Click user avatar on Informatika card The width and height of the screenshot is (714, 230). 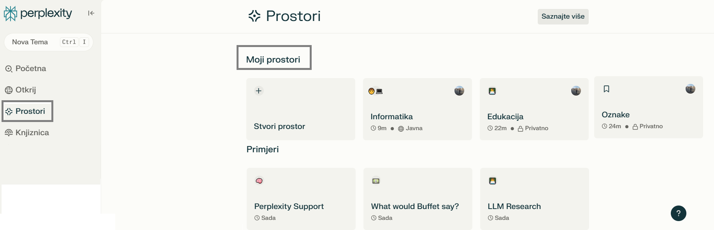point(459,91)
